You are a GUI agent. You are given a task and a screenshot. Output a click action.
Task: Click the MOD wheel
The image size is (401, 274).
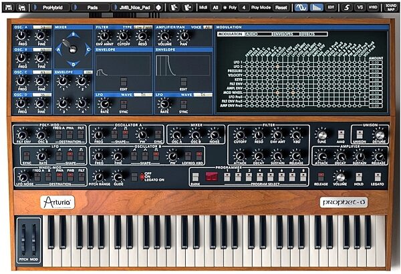[33, 239]
